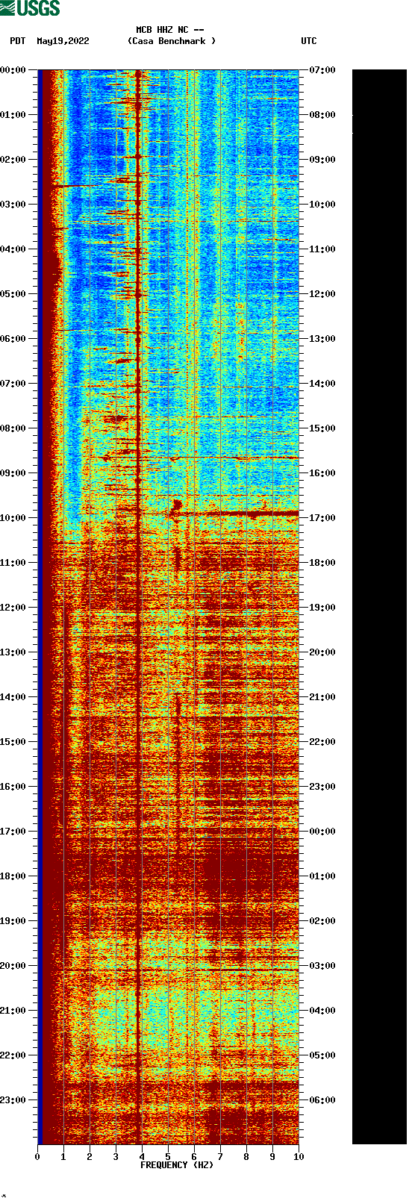Click the 23:00 label on PDT axis

tap(13, 1100)
